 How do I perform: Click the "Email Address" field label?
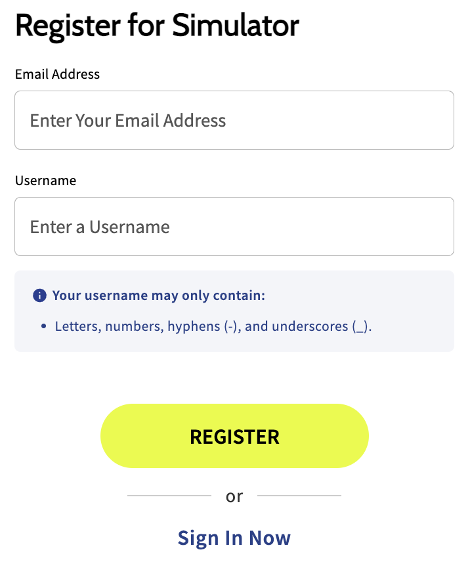(x=58, y=74)
